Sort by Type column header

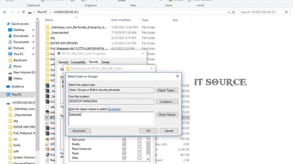tap(145, 20)
